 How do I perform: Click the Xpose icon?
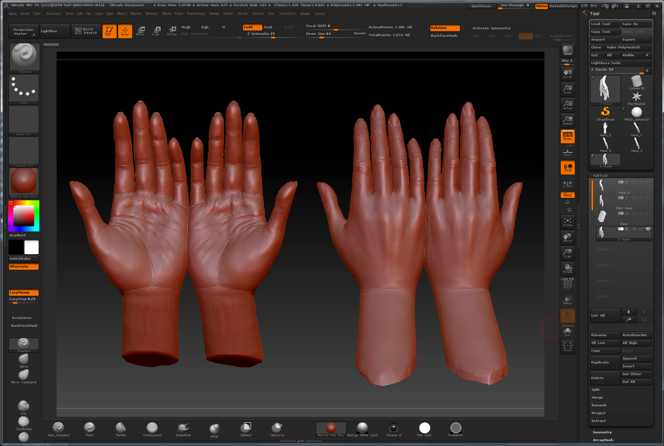[x=567, y=347]
